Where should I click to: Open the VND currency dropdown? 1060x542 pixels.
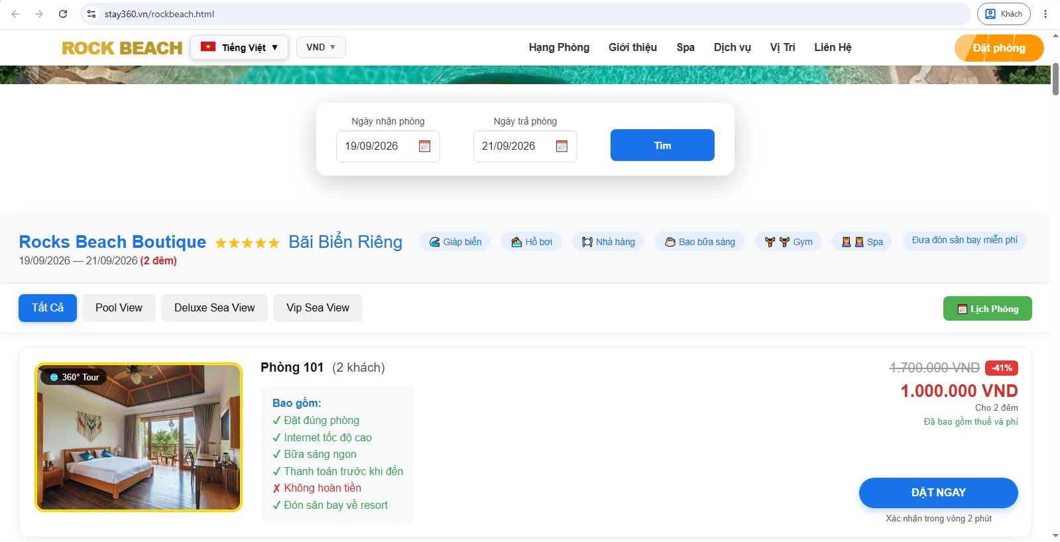coord(321,48)
